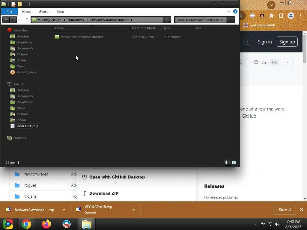Viewport: 307px width, 230px height.
Task: Click Show all downloads button
Action: (x=285, y=210)
